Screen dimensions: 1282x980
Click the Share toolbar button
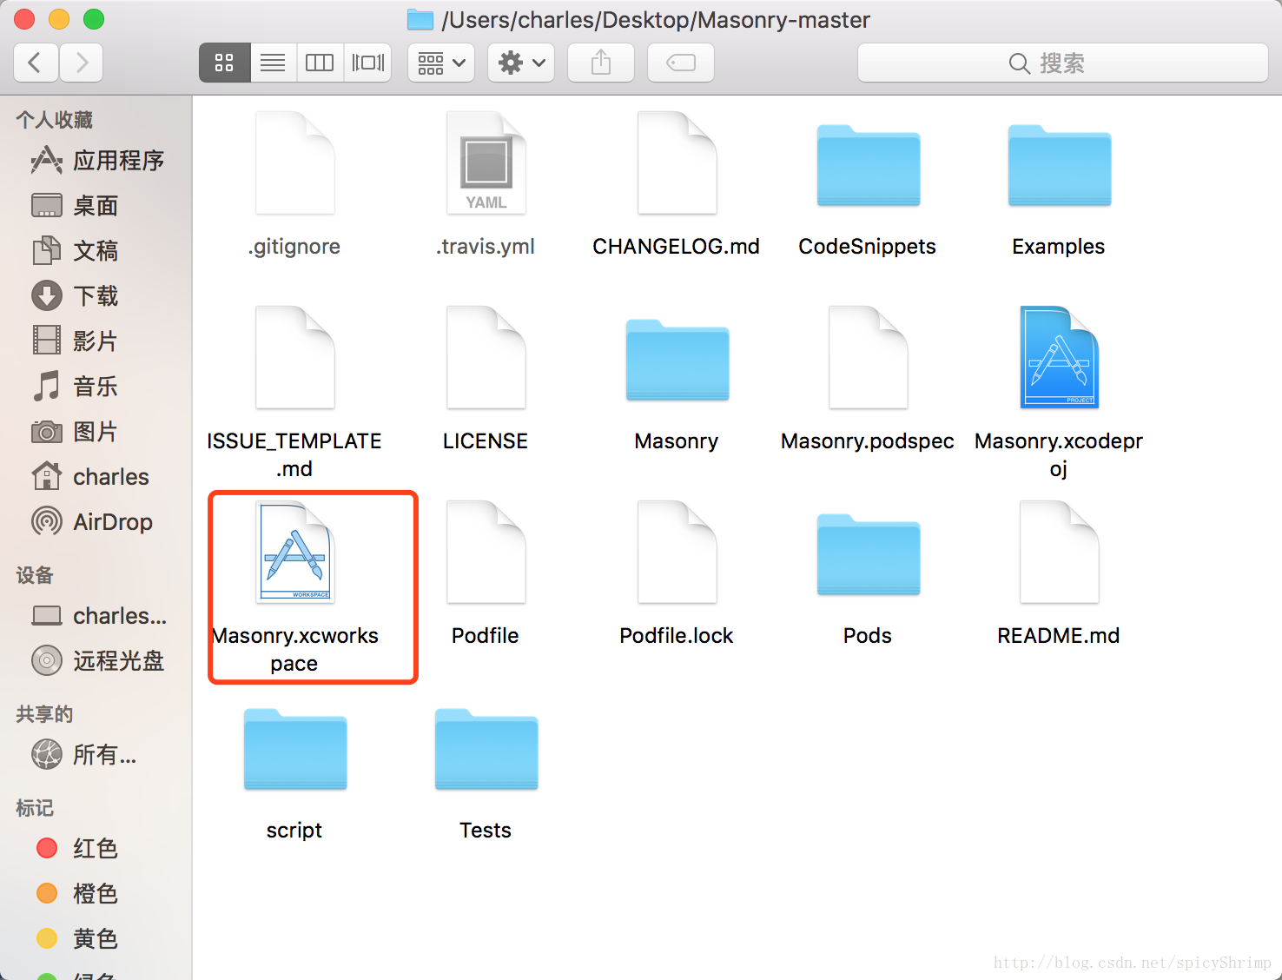(x=601, y=63)
